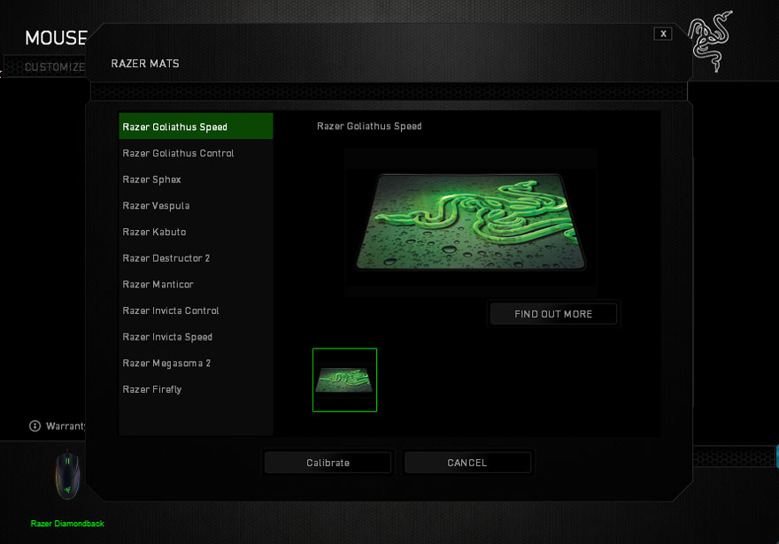Click the FIND OUT MORE button
Screen dimensions: 779x544
(x=553, y=314)
